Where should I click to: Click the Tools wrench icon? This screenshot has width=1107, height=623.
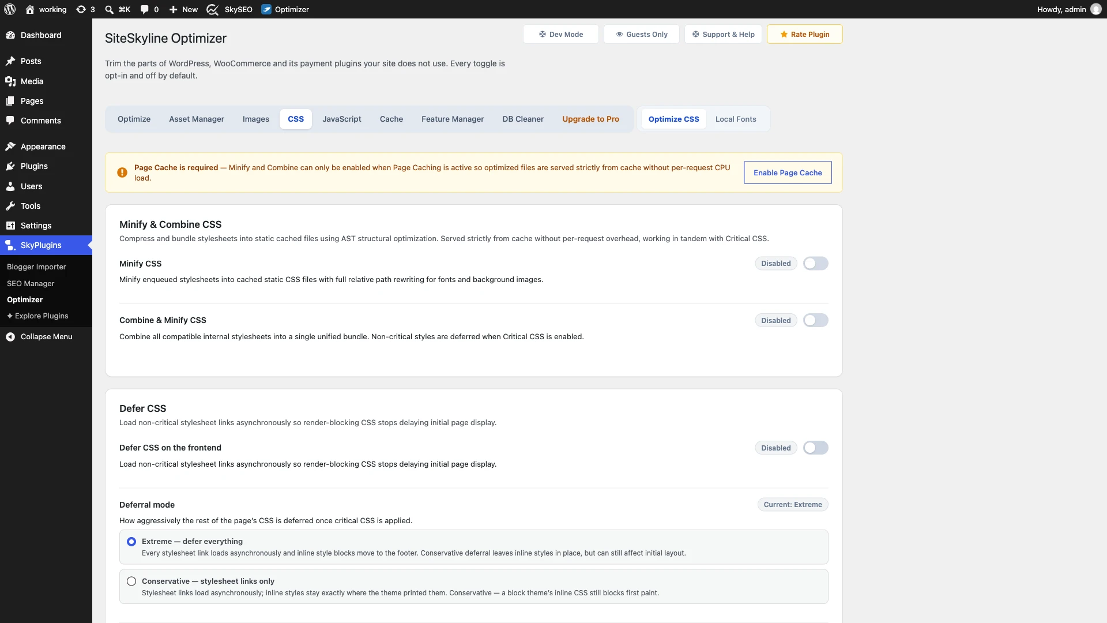[10, 206]
